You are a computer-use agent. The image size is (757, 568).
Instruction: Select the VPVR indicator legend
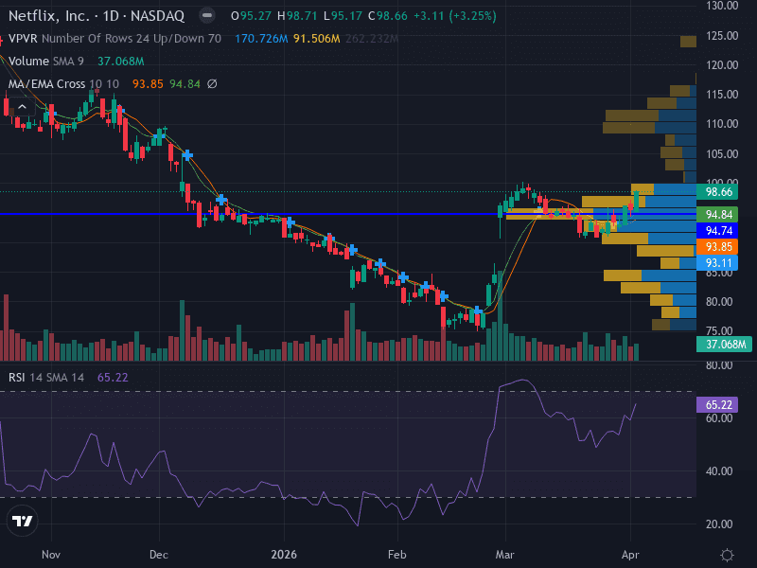114,39
